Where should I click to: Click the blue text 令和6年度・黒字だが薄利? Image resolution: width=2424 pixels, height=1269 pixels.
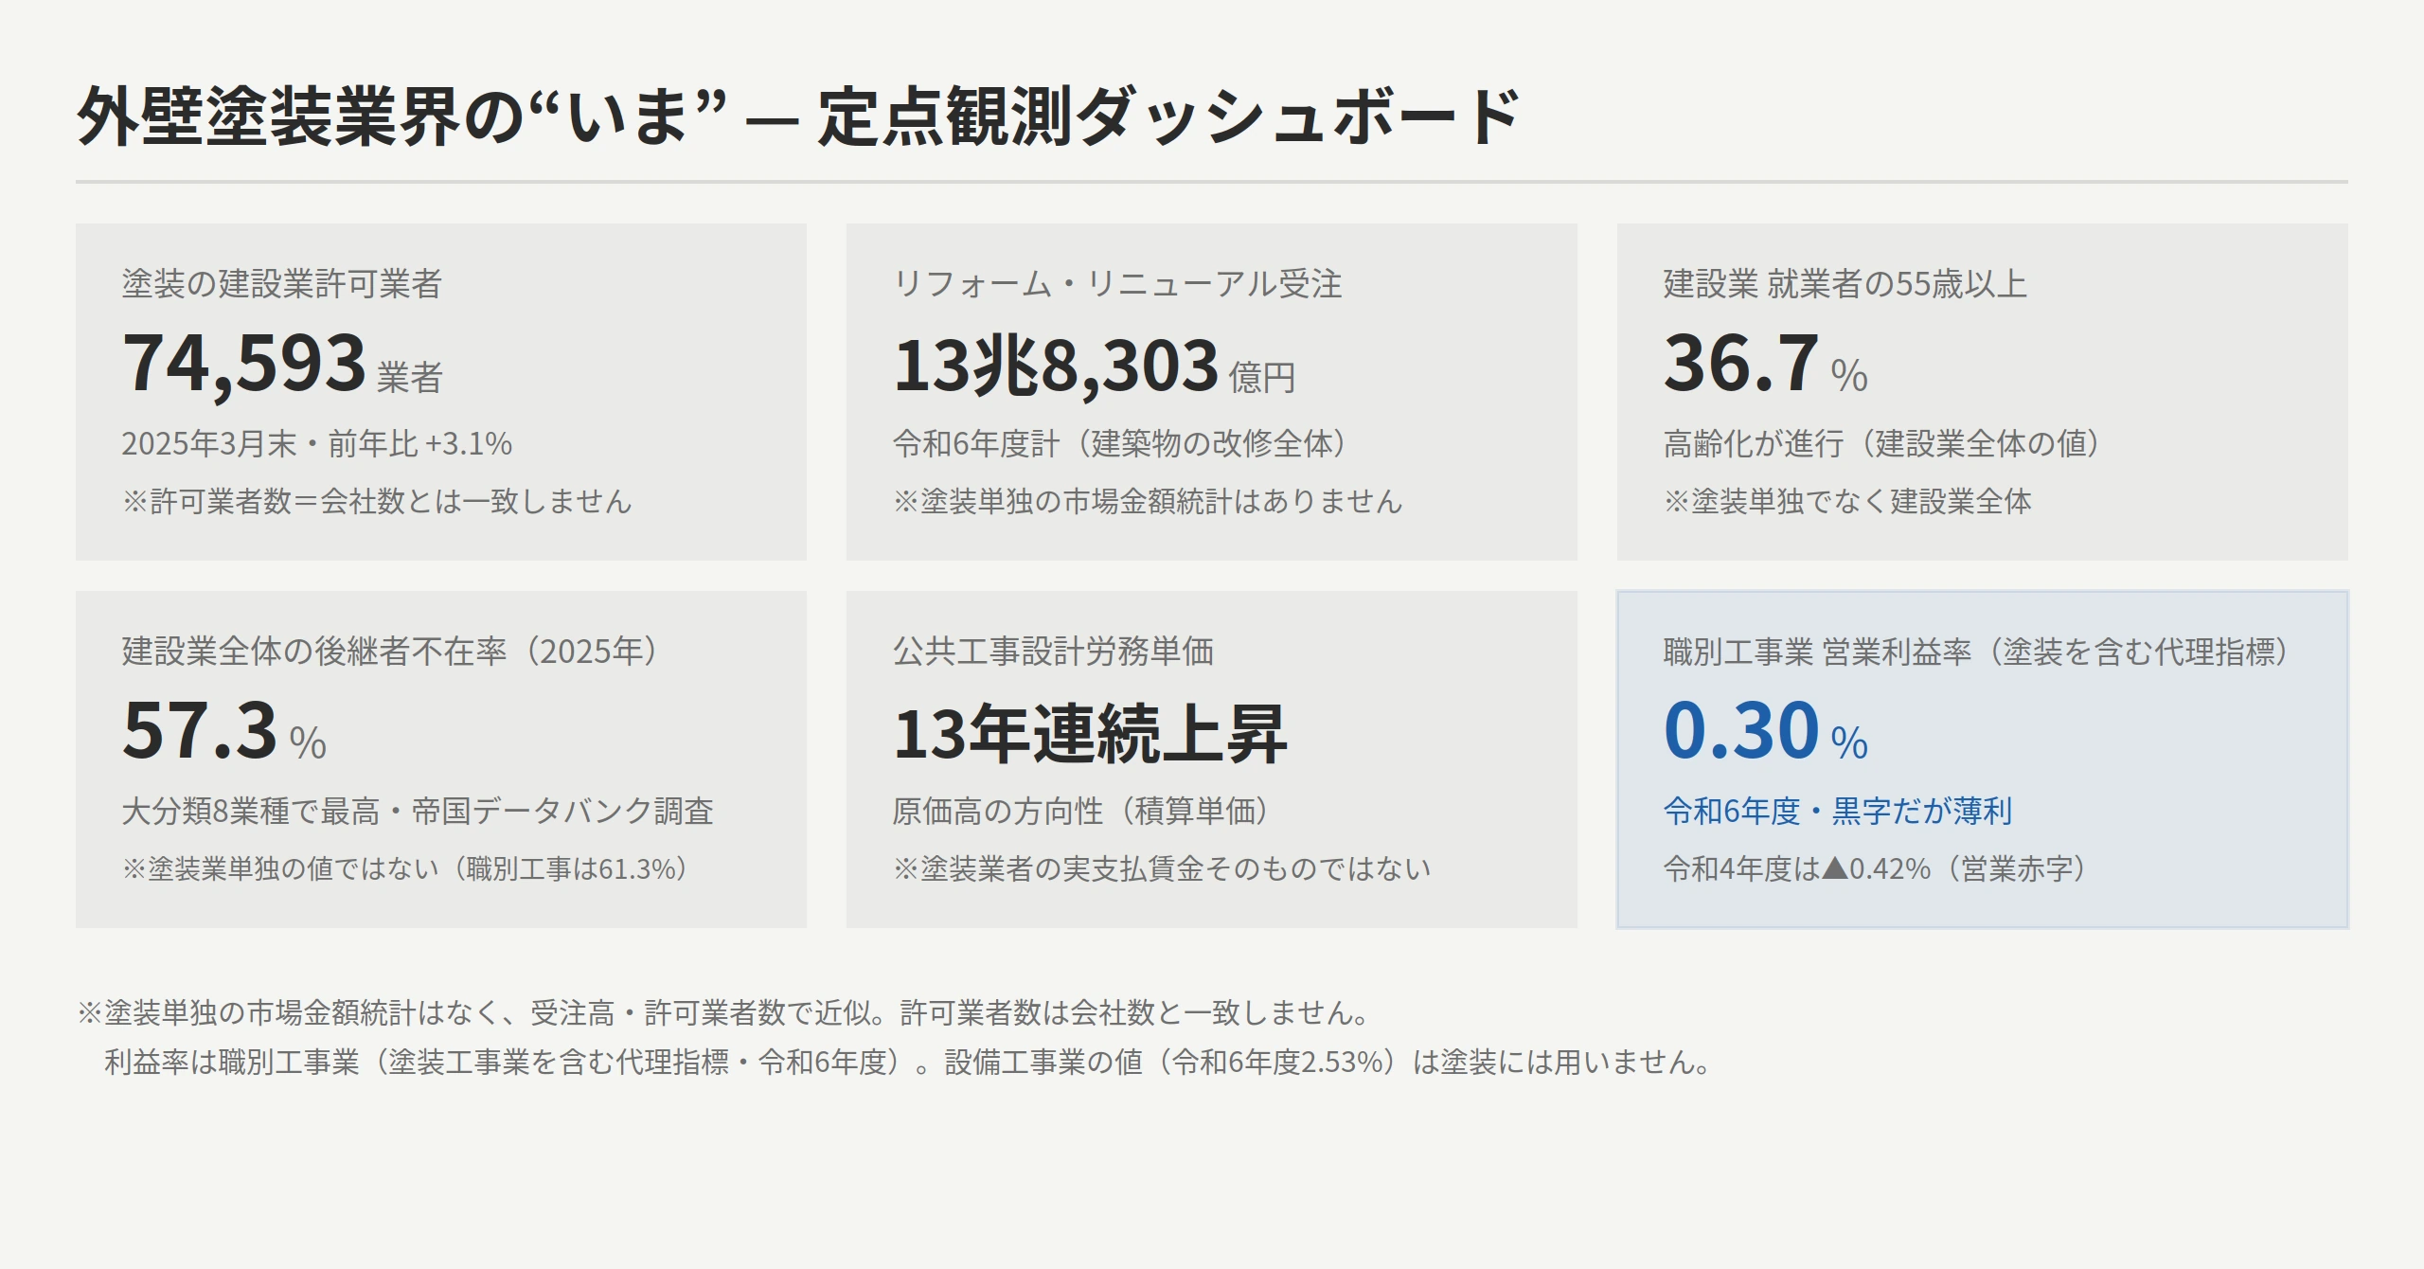click(x=1838, y=811)
